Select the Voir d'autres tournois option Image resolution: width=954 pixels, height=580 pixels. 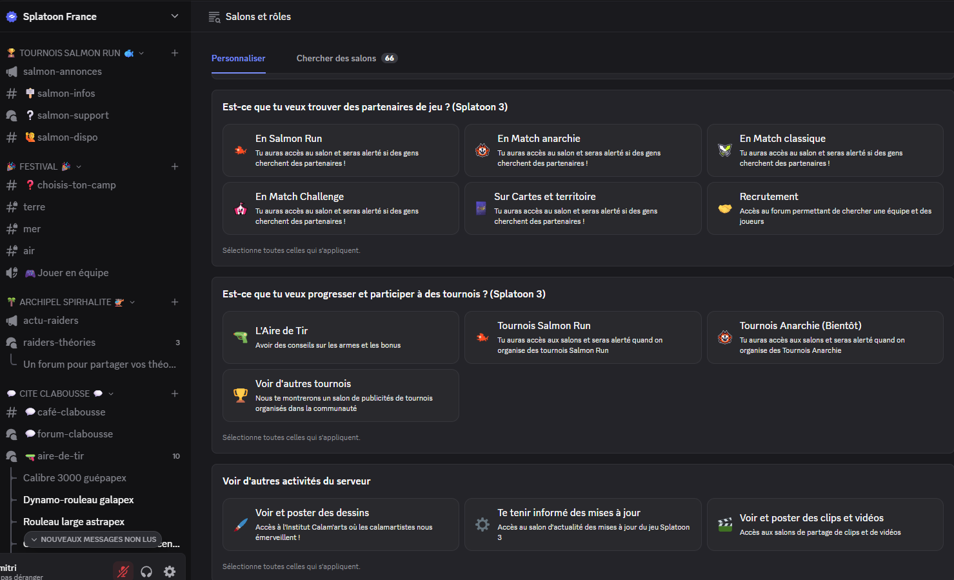341,395
